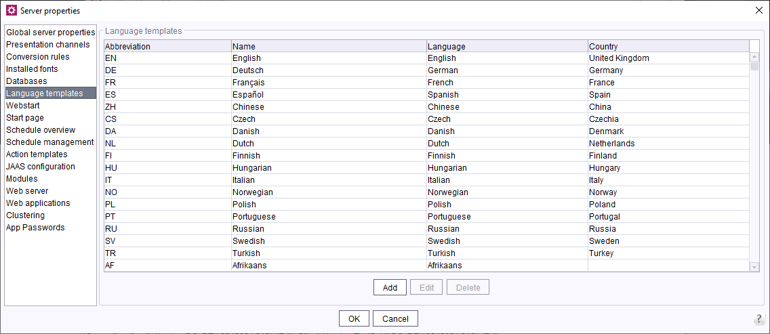Click the Add button
Viewport: 770px width, 334px height.
[x=390, y=287]
